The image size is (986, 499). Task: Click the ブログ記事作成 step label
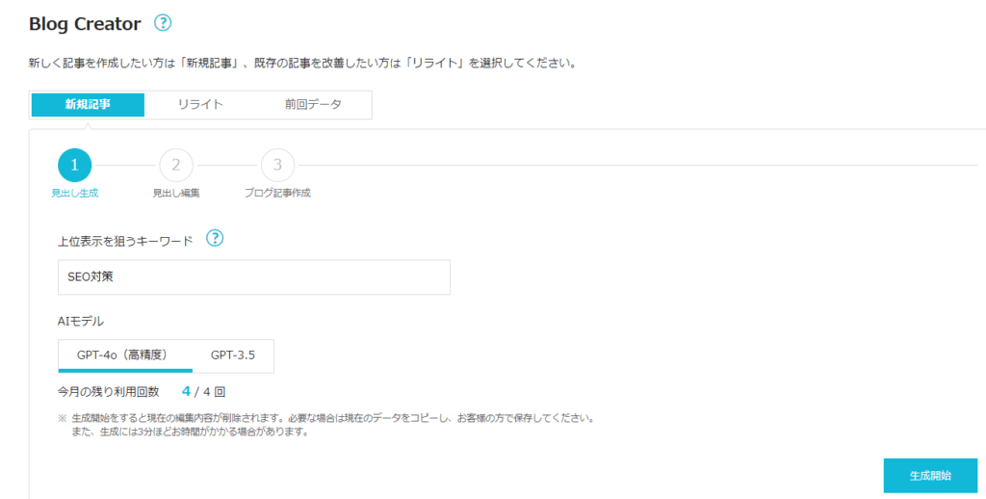point(277,193)
